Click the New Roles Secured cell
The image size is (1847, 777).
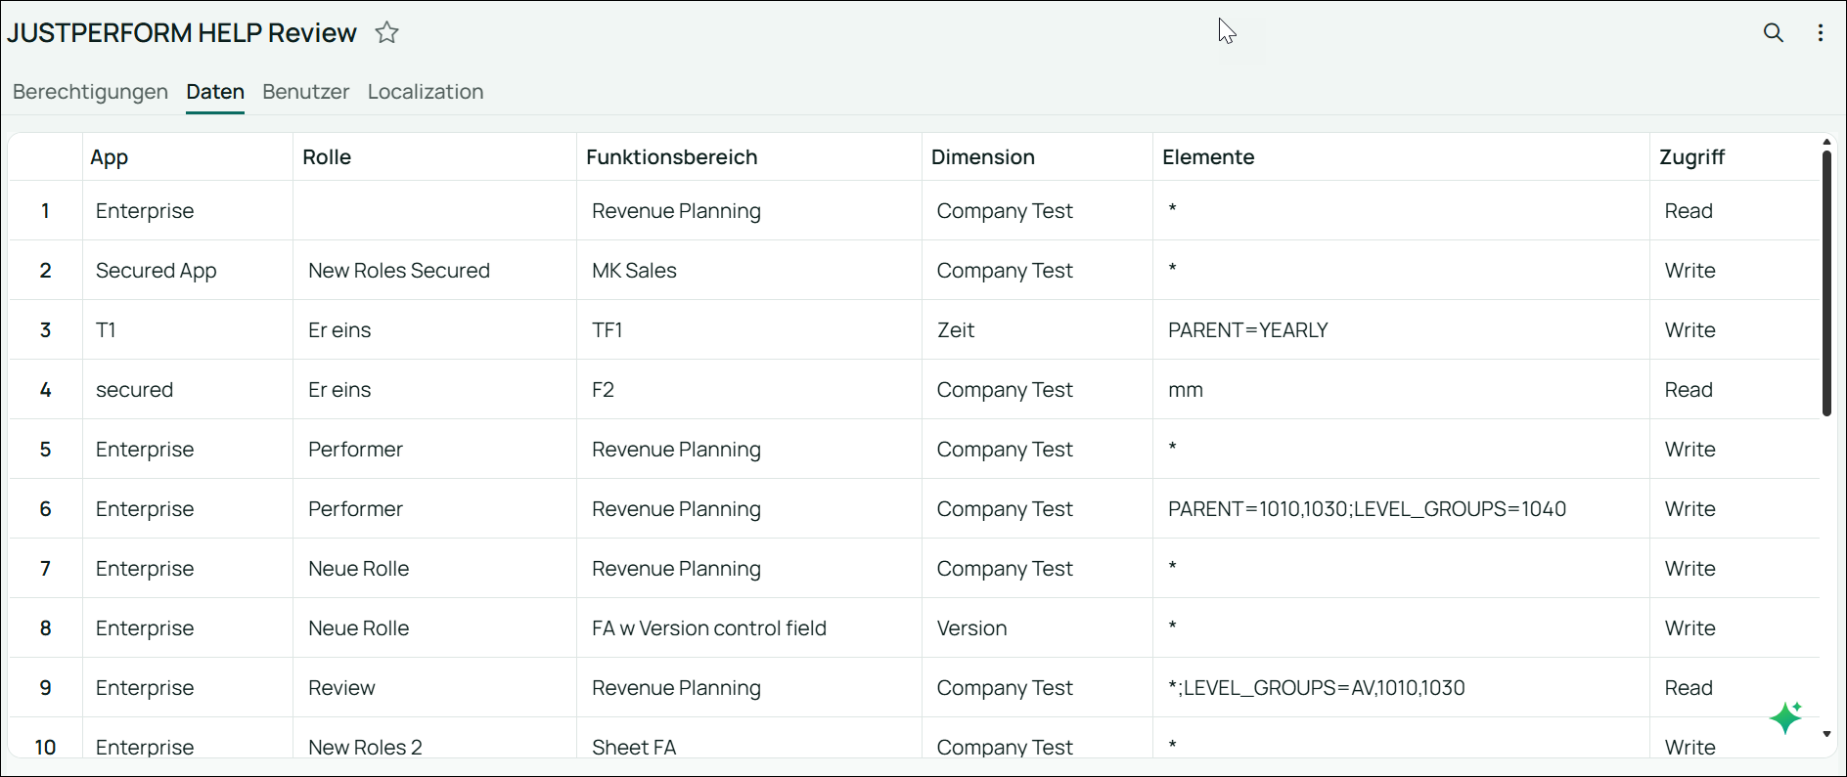[434, 271]
